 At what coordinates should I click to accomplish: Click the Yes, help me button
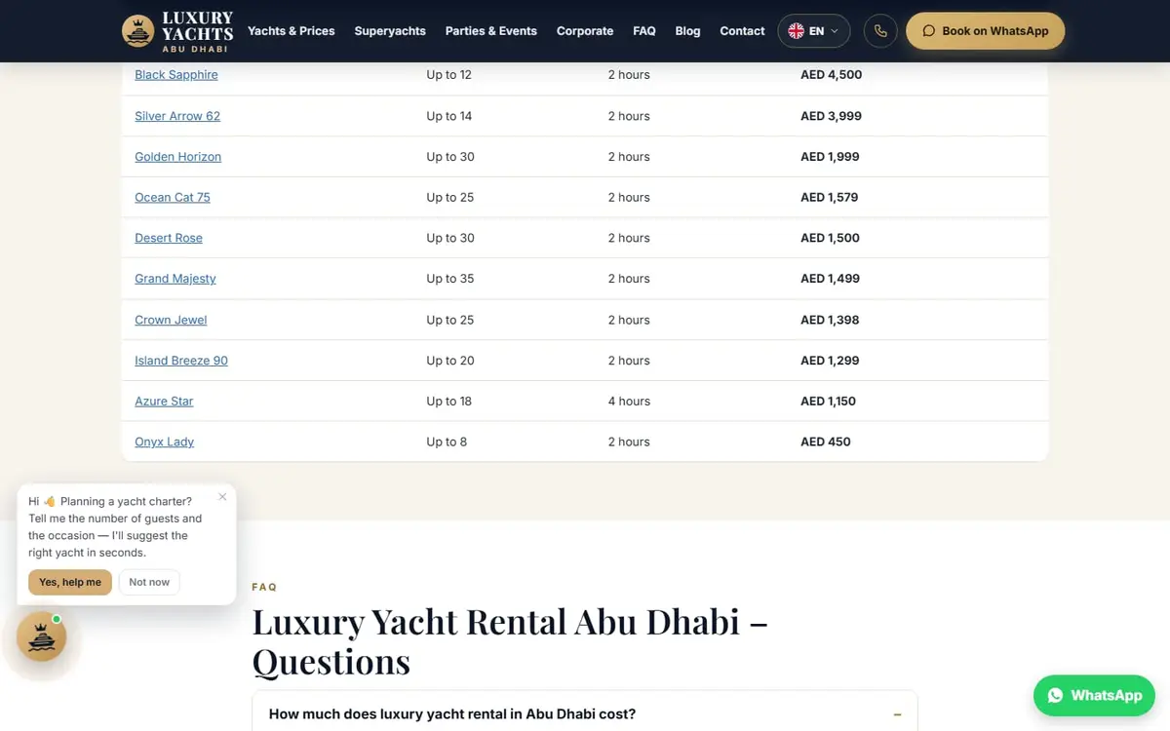[x=70, y=582]
